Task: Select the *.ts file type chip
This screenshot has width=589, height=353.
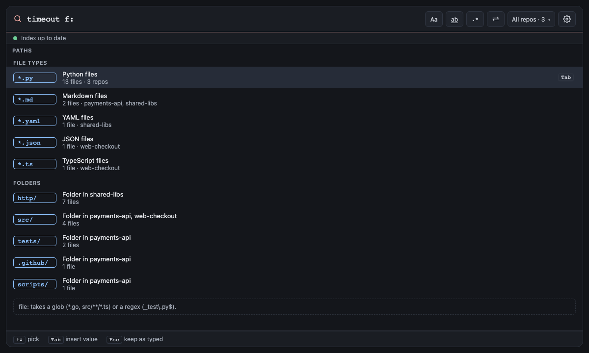Action: click(35, 164)
